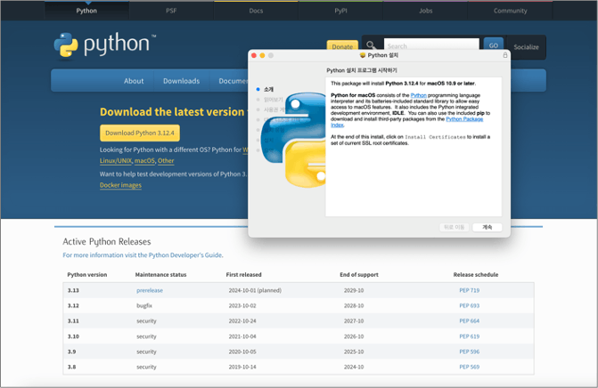Click the GO search button

[493, 44]
